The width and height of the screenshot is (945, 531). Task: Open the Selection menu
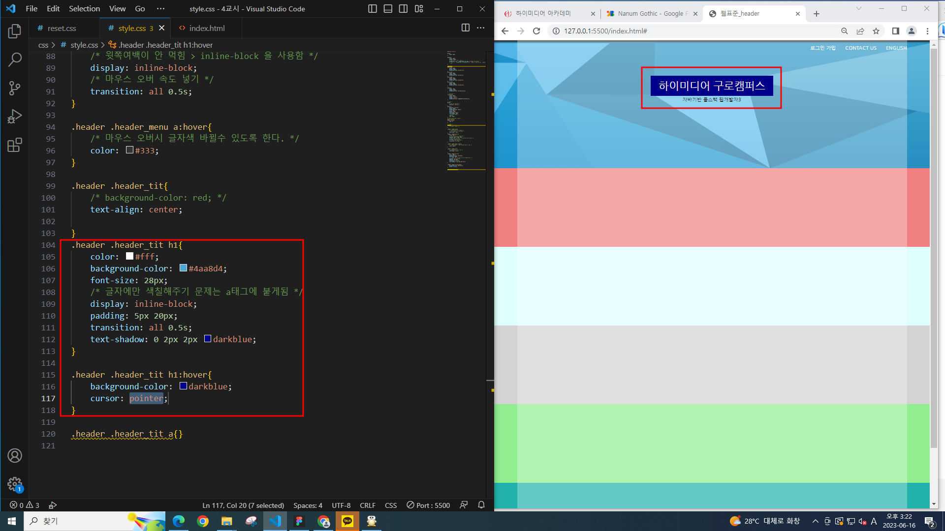point(84,9)
